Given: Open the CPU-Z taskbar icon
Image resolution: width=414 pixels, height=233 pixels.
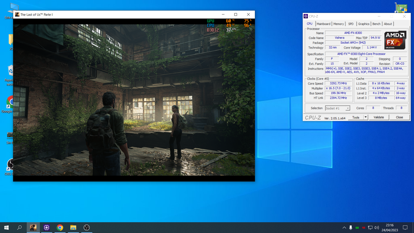Looking at the screenshot, I should [47, 227].
